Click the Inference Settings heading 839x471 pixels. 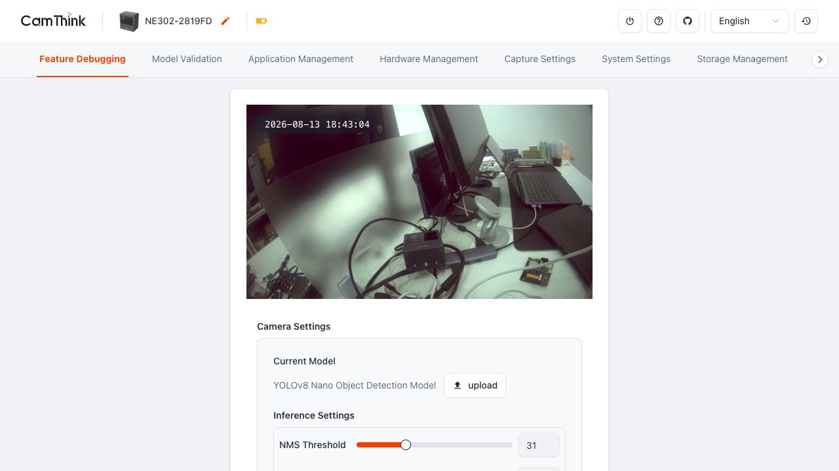[x=314, y=415]
